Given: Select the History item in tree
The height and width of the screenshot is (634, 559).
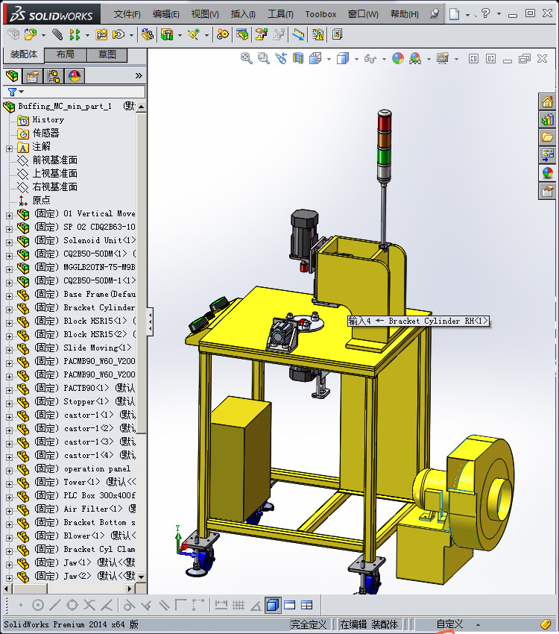Looking at the screenshot, I should tap(48, 119).
